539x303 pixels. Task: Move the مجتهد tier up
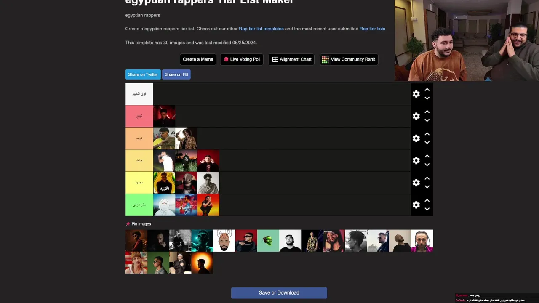[x=427, y=178]
